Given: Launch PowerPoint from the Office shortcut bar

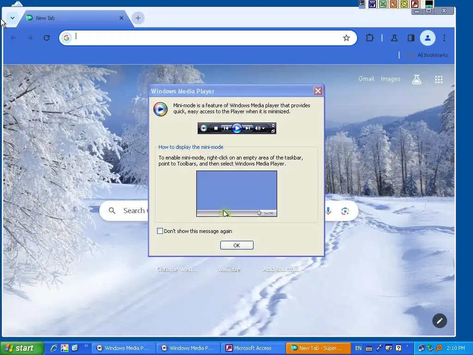Looking at the screenshot, I should coord(394,4).
